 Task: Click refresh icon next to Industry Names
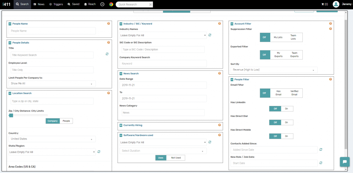pos(210,35)
